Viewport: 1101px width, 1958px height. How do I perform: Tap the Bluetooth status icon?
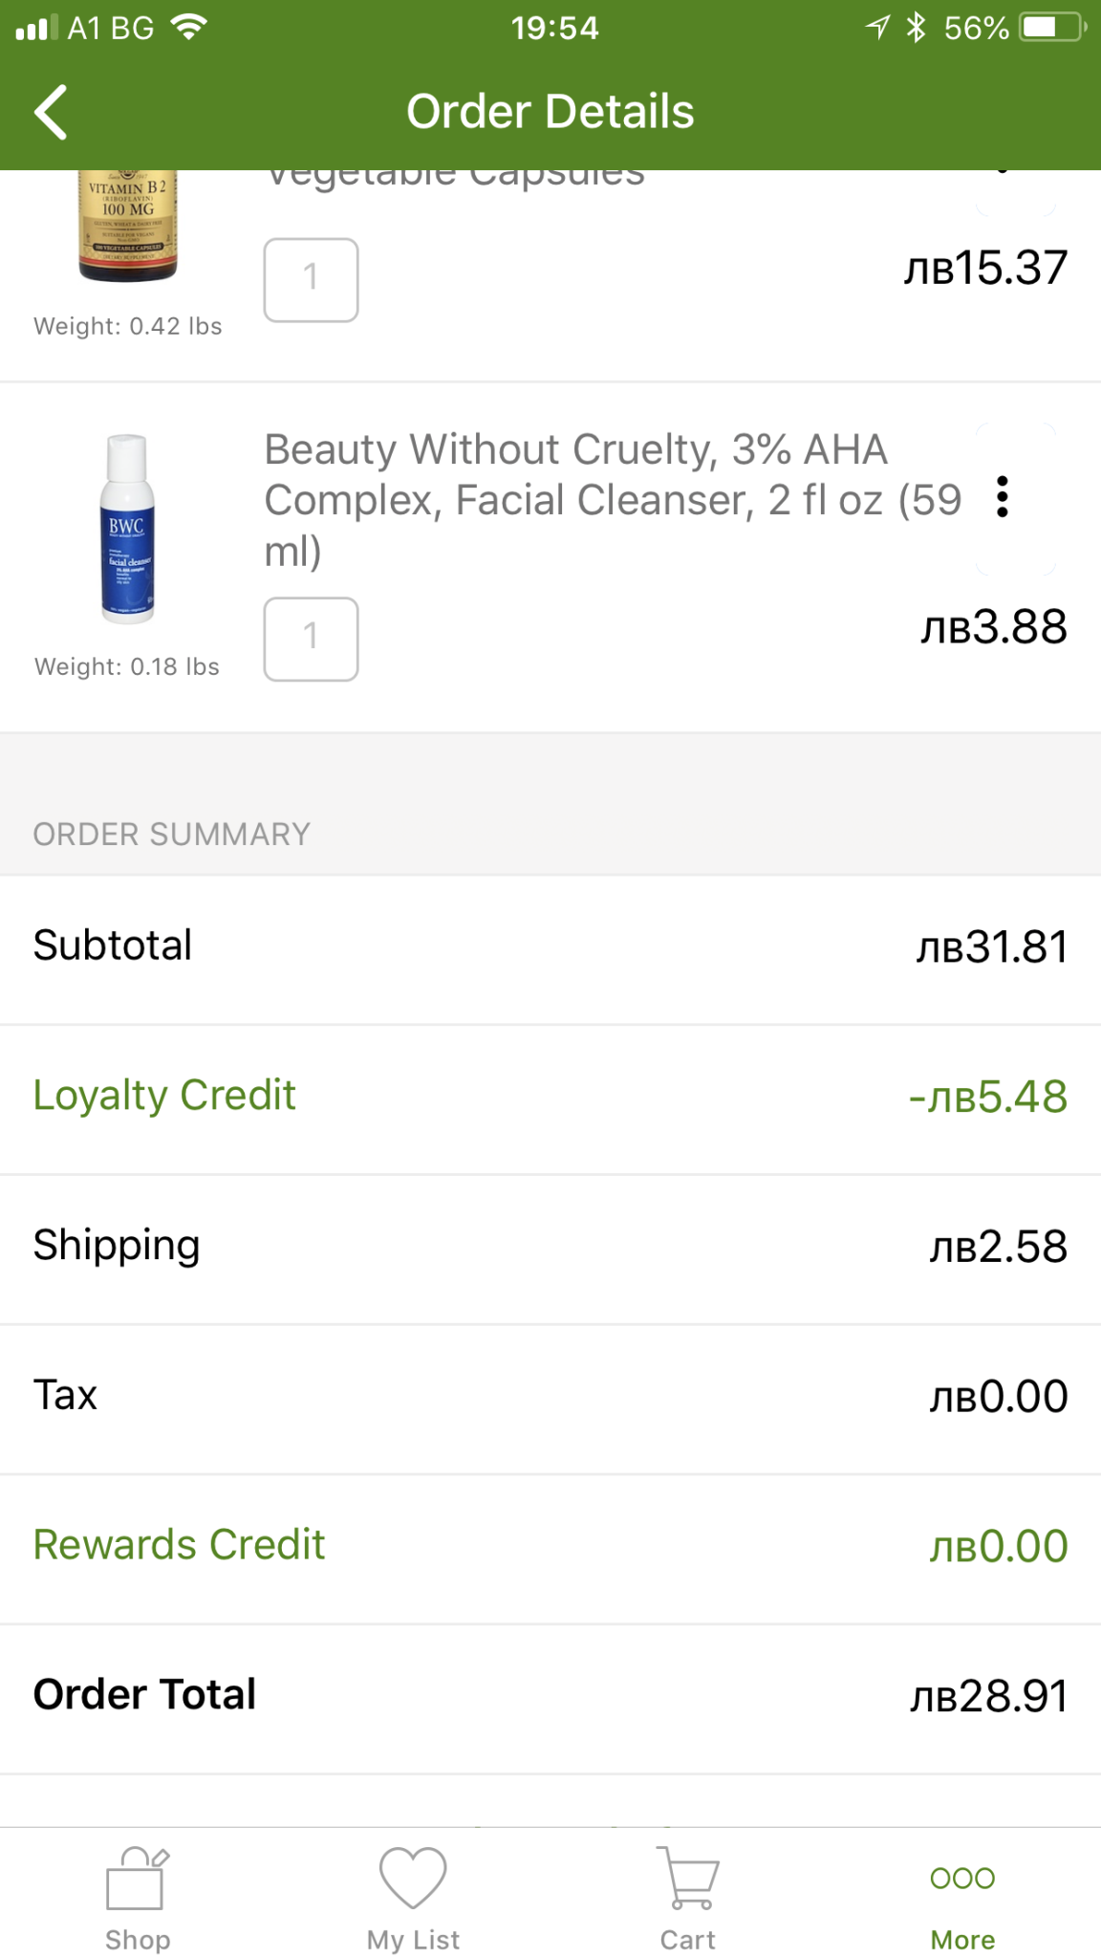tap(917, 28)
